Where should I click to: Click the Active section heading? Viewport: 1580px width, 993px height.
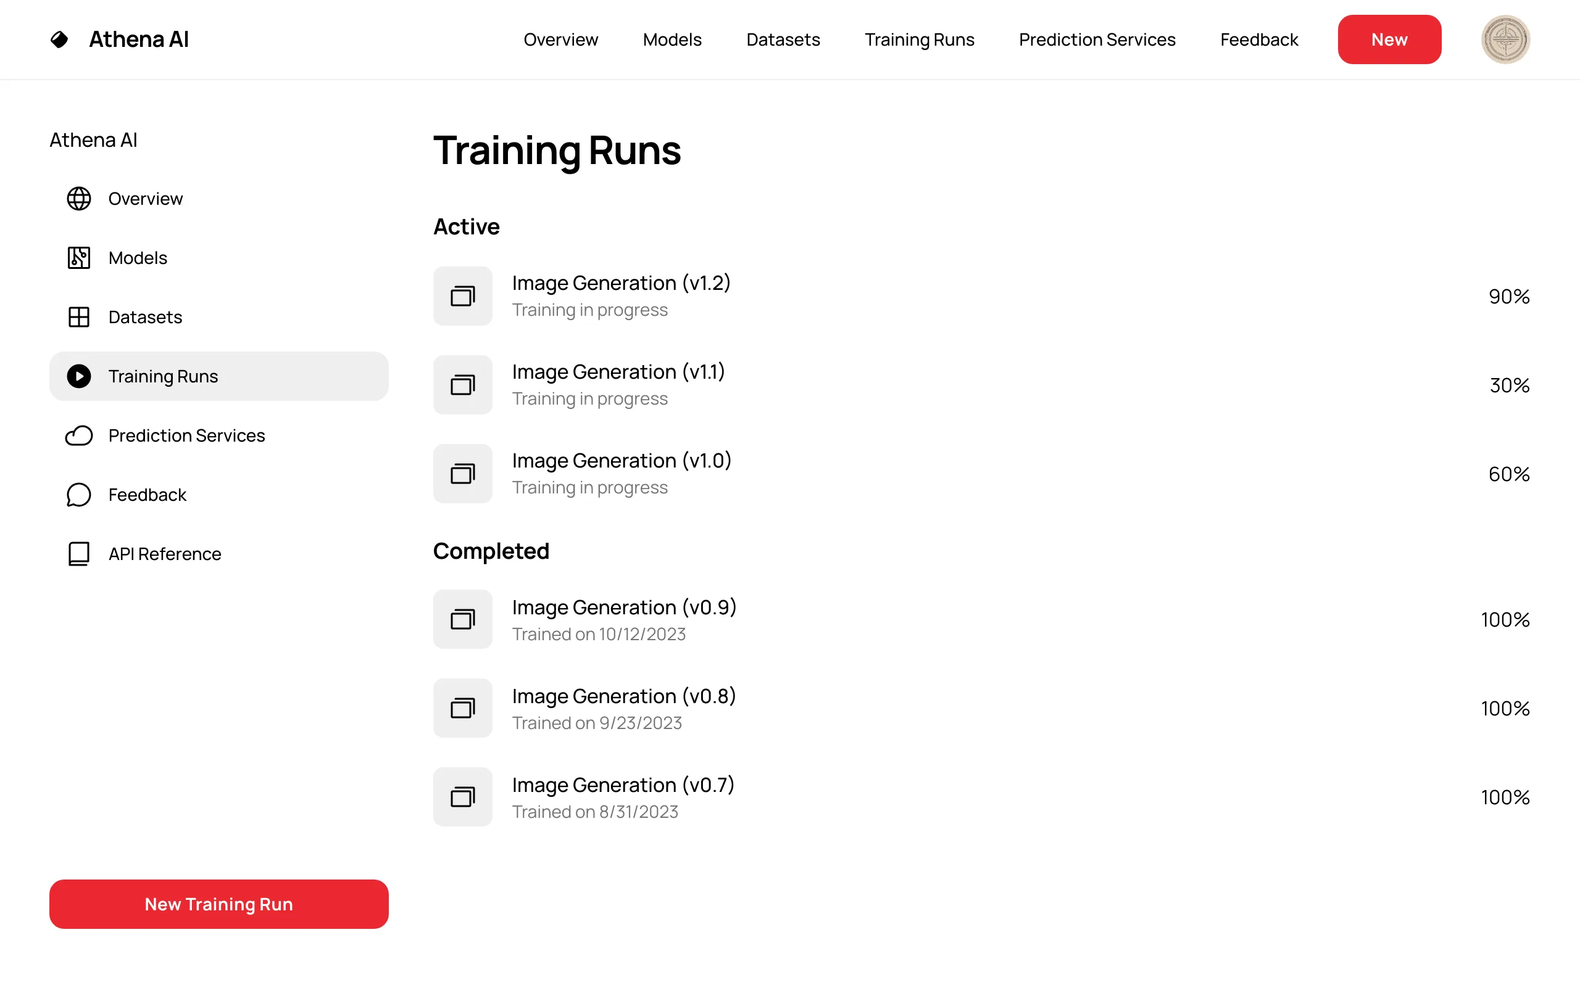coord(467,227)
